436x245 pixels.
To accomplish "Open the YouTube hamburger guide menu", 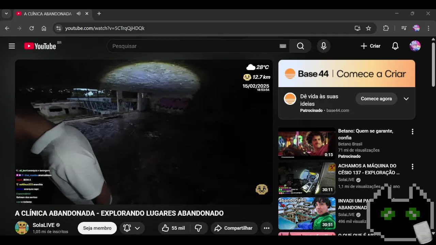I will point(12,46).
